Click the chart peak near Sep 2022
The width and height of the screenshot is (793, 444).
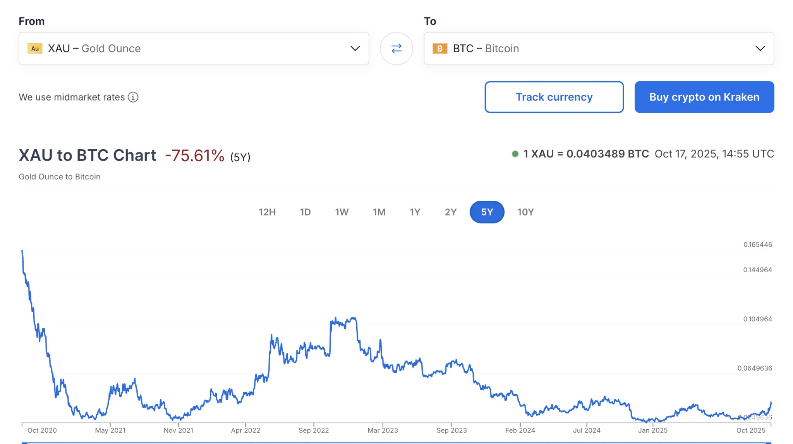point(353,318)
